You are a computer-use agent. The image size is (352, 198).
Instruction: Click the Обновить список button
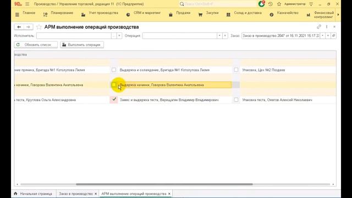tap(36, 45)
